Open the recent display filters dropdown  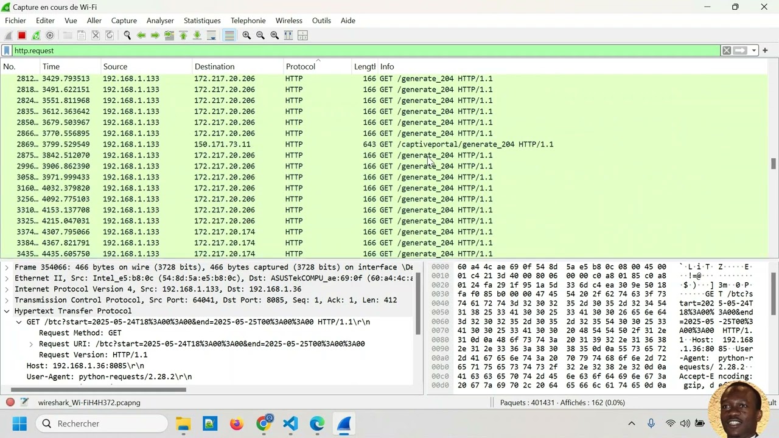[x=754, y=50]
